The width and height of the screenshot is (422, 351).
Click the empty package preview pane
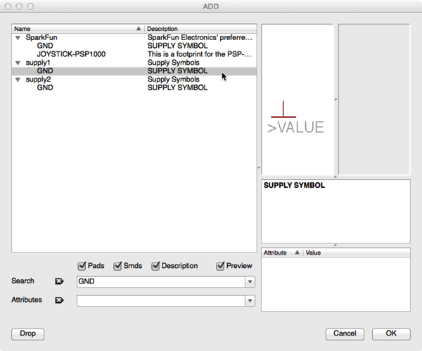(x=374, y=100)
